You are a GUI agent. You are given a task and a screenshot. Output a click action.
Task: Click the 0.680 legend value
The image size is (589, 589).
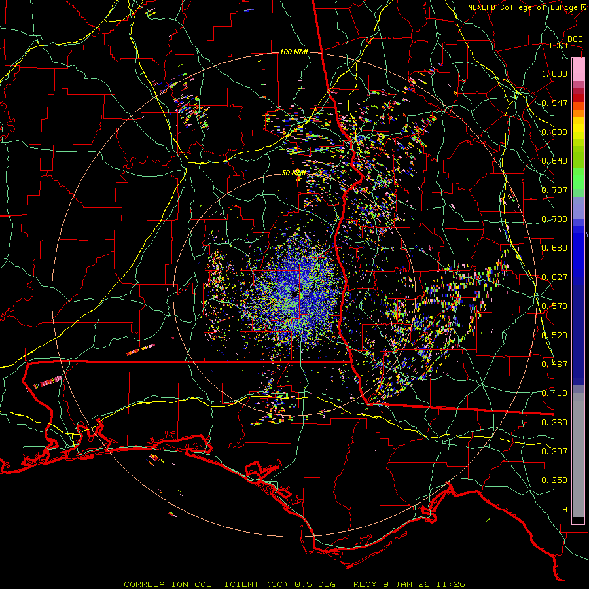click(x=554, y=248)
